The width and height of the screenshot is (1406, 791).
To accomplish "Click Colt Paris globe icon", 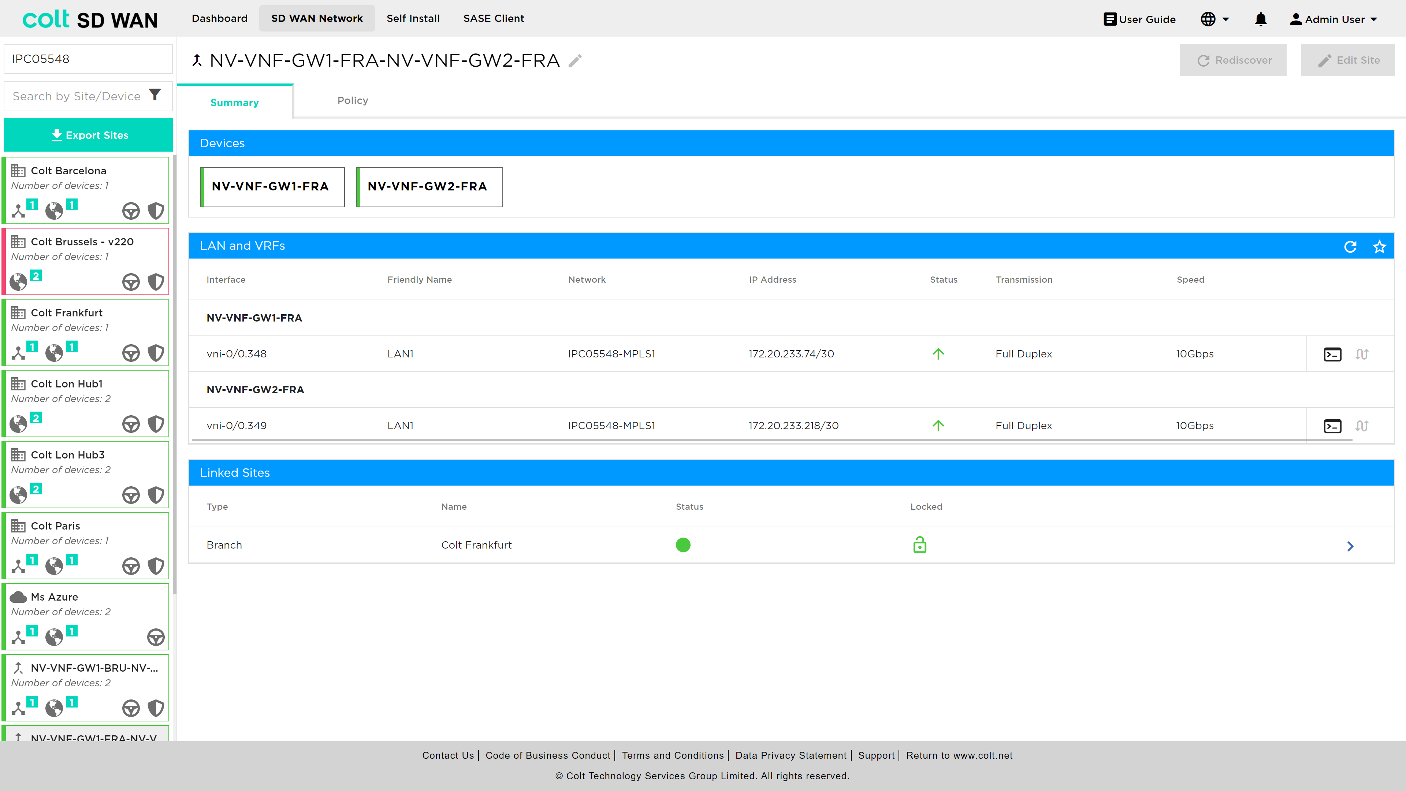I will pyautogui.click(x=54, y=565).
